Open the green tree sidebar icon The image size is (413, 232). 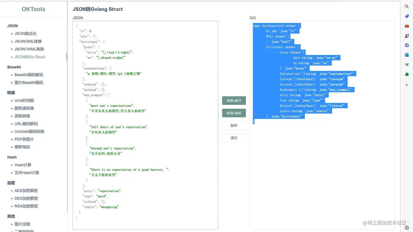point(407,74)
